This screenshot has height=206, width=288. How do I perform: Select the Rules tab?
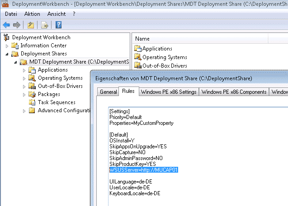pos(128,91)
